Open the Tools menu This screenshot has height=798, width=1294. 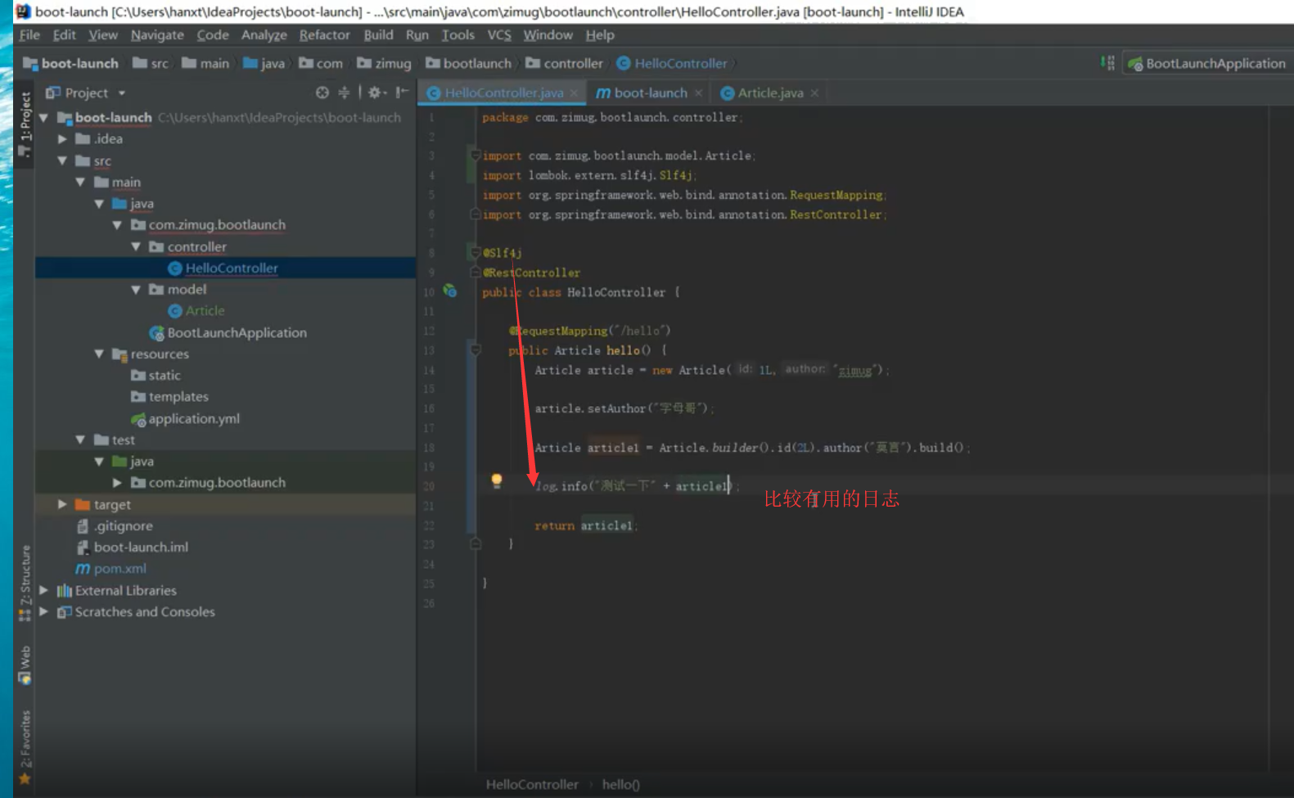458,34
